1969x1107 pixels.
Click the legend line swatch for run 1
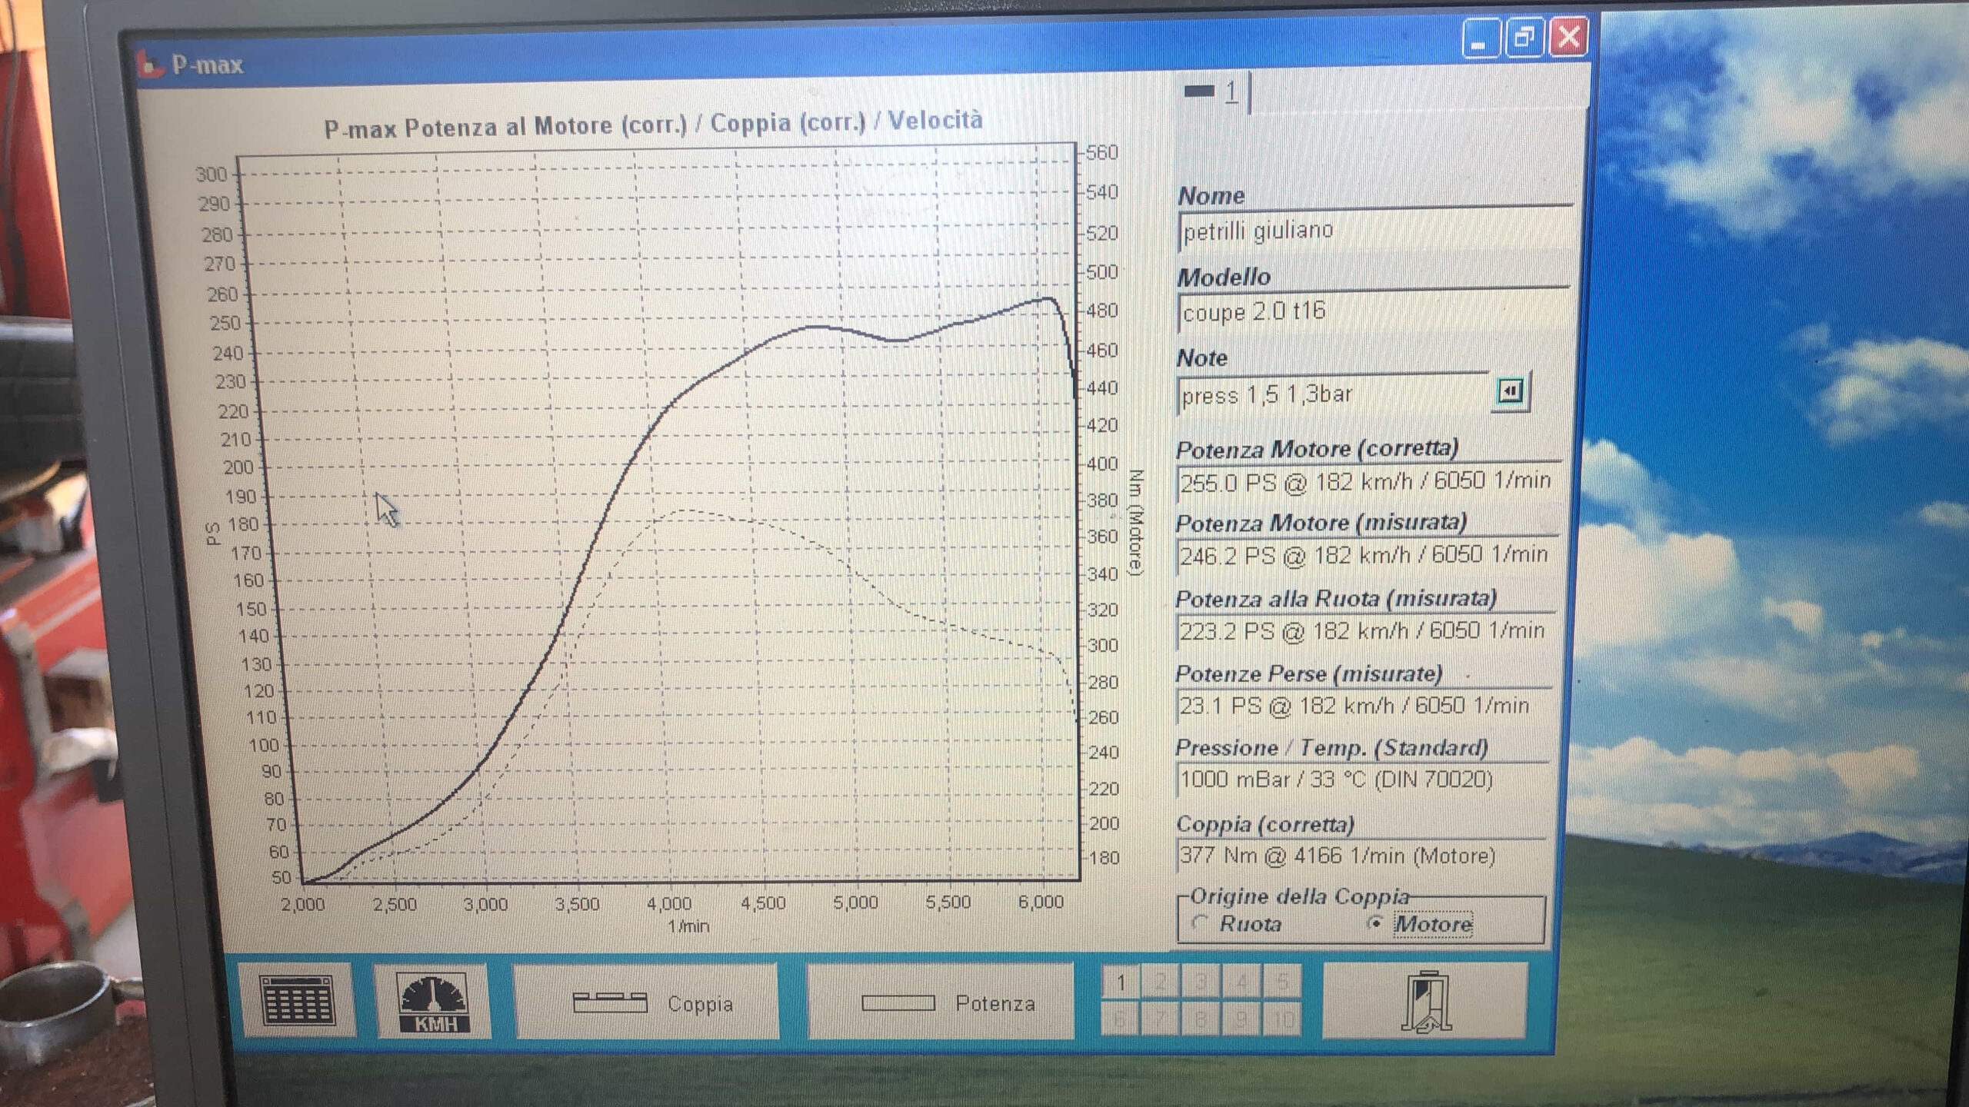click(x=1199, y=91)
